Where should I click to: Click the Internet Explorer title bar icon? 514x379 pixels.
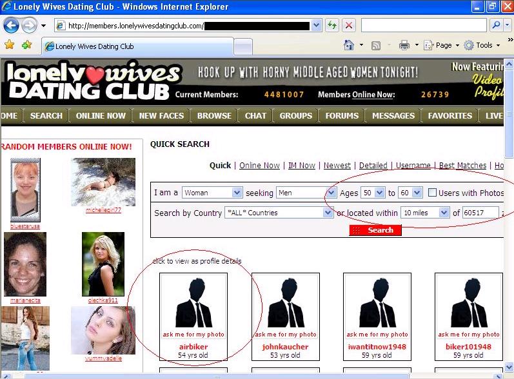[6, 6]
